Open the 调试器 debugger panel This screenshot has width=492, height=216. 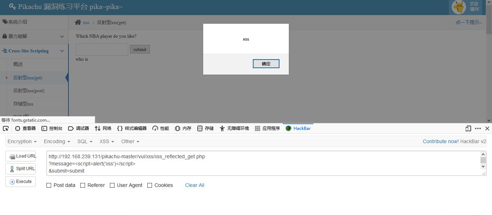79,128
